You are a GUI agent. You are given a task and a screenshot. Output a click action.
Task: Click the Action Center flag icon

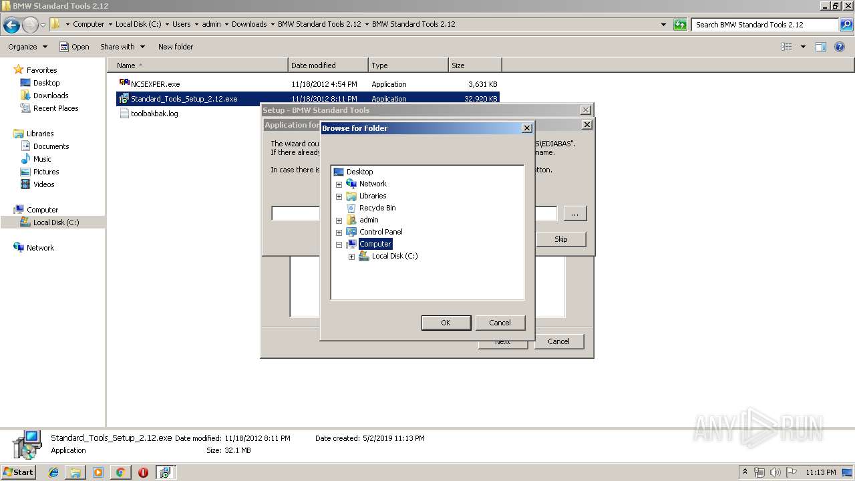pos(791,472)
